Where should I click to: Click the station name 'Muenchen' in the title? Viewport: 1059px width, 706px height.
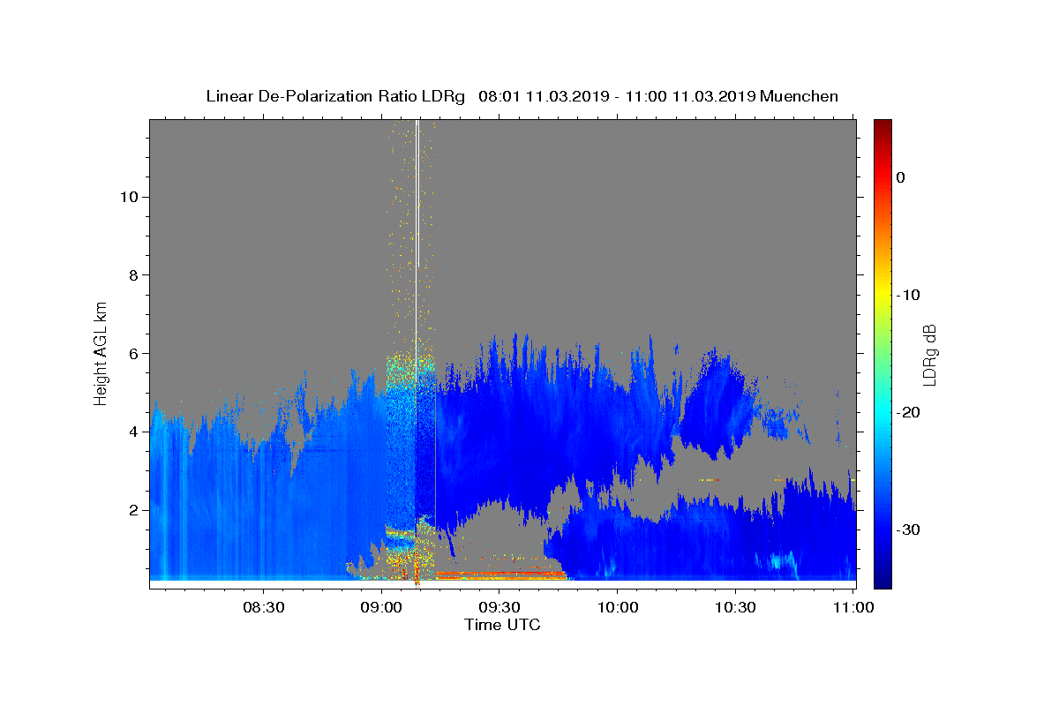(799, 96)
